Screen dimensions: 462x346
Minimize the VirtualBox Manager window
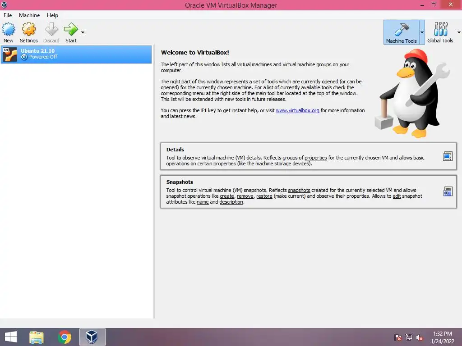pyautogui.click(x=422, y=5)
